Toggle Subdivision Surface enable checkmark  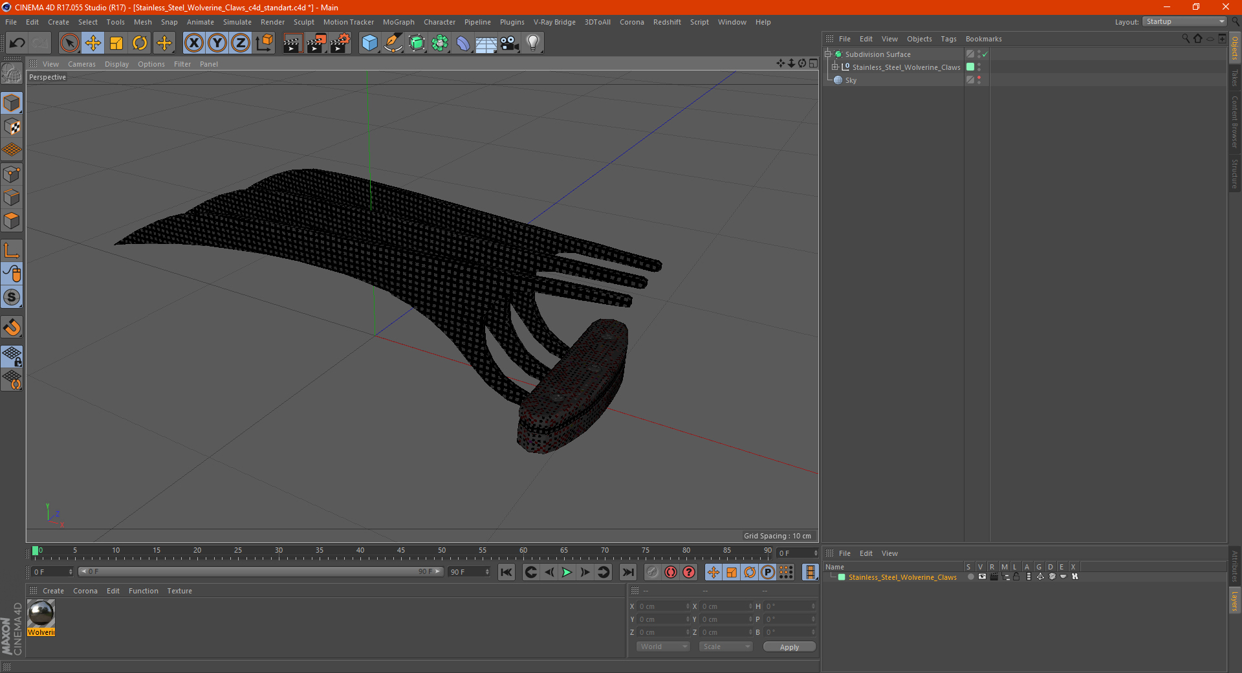985,54
